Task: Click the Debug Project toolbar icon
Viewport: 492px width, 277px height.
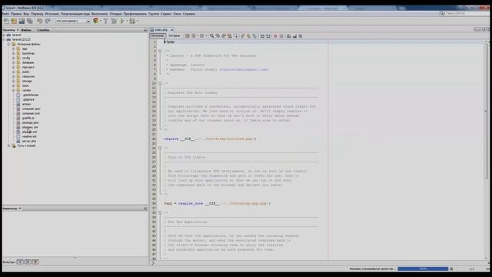Action: [x=132, y=21]
